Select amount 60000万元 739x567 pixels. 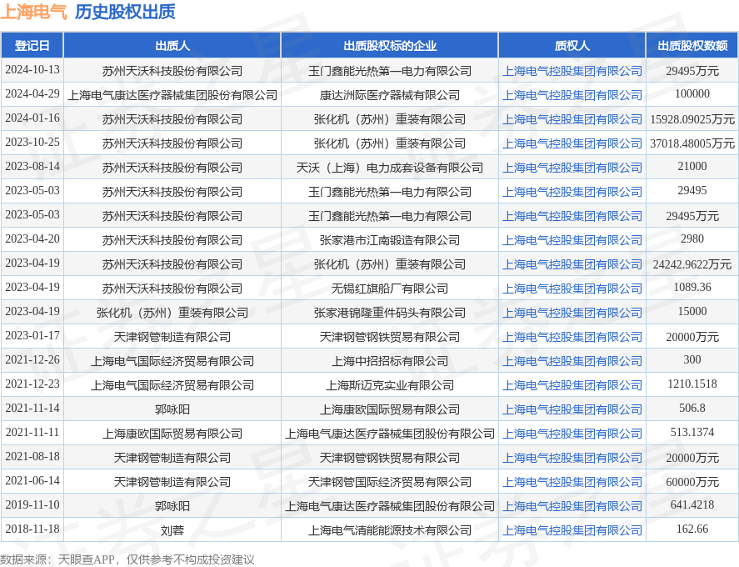coord(692,482)
